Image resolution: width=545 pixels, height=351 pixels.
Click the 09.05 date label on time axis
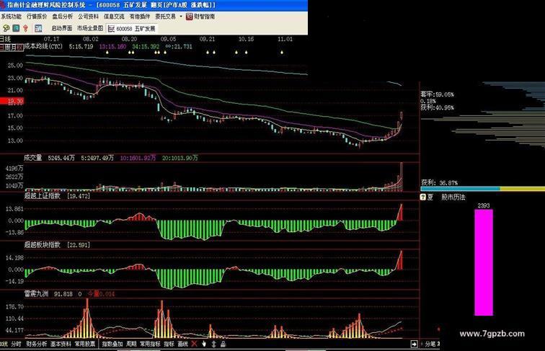coord(168,39)
